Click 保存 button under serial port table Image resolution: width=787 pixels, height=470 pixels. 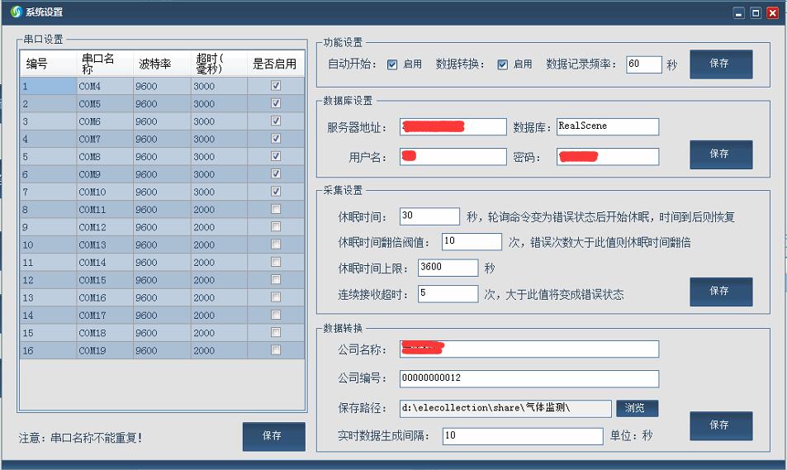coord(273,436)
